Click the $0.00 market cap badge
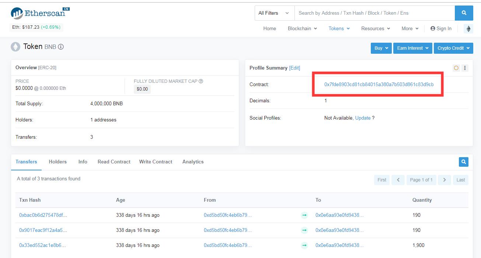The height and width of the screenshot is (258, 481). coord(142,89)
